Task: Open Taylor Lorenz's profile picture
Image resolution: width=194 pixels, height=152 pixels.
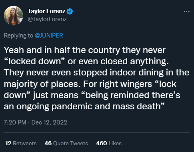Action: point(14,15)
